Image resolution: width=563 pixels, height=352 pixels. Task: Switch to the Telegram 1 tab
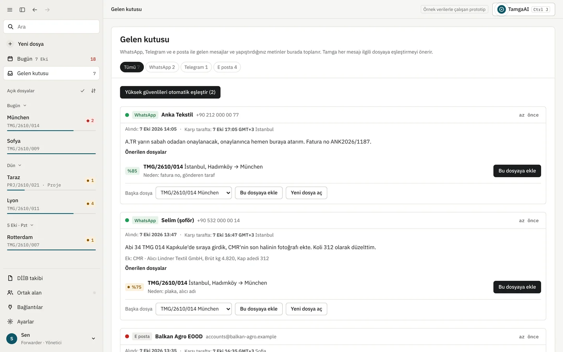coord(196,67)
